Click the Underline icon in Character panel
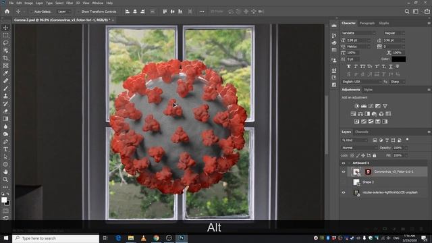 (391, 66)
